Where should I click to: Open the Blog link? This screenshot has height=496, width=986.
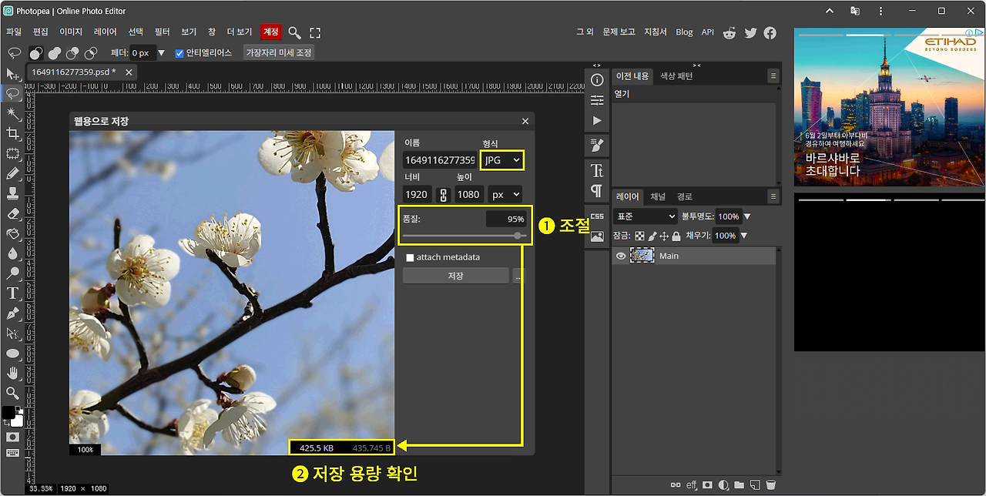coord(684,32)
